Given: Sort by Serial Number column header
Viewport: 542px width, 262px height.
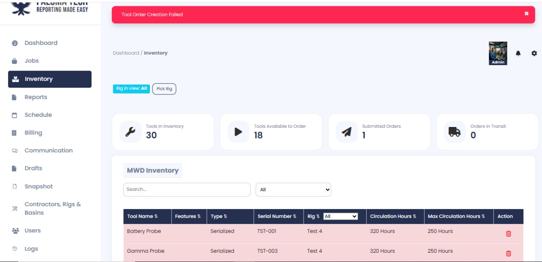Looking at the screenshot, I should point(277,216).
